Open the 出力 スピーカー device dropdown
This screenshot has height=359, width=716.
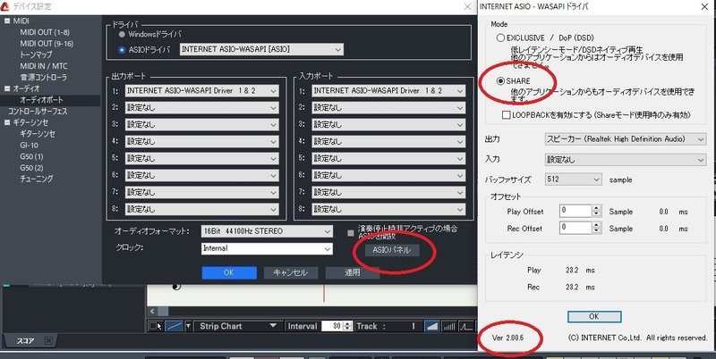click(626, 139)
